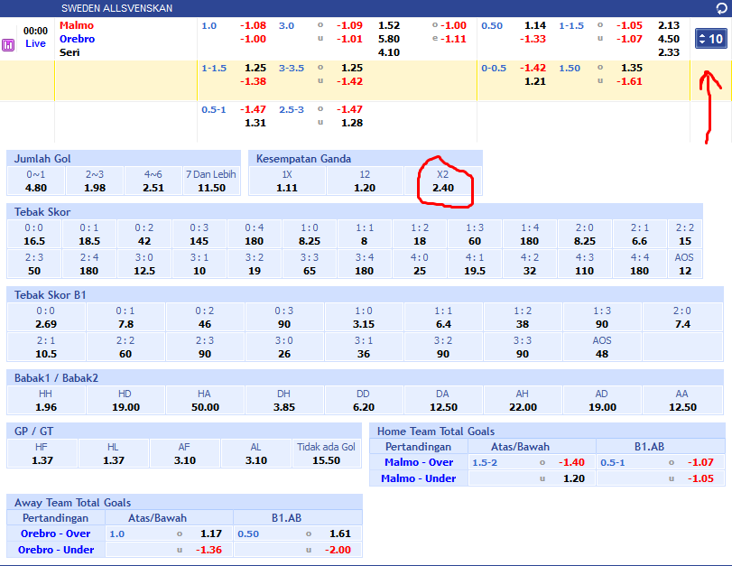Select Babak1/Babak2 DH at 3.85

tap(283, 407)
